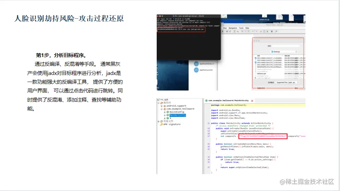Image resolution: width=340 pixels, height=191 pixels.
Task: Expand the MainActivity class node
Action: coord(165,115)
